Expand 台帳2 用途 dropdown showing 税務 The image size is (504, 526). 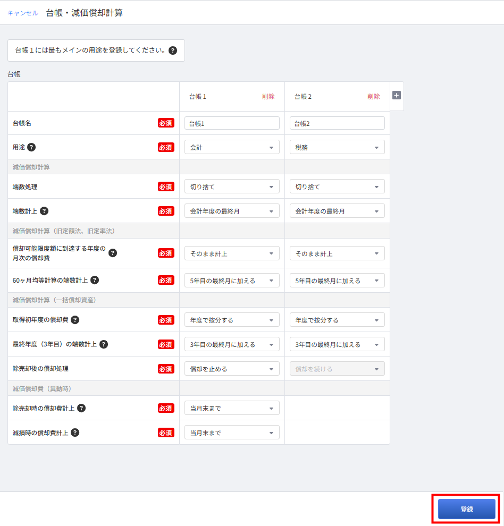(337, 147)
